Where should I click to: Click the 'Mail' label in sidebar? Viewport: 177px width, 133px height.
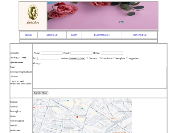pyautogui.click(x=12, y=67)
